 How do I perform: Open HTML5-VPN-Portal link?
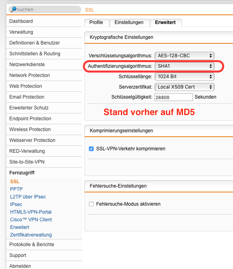(x=31, y=212)
